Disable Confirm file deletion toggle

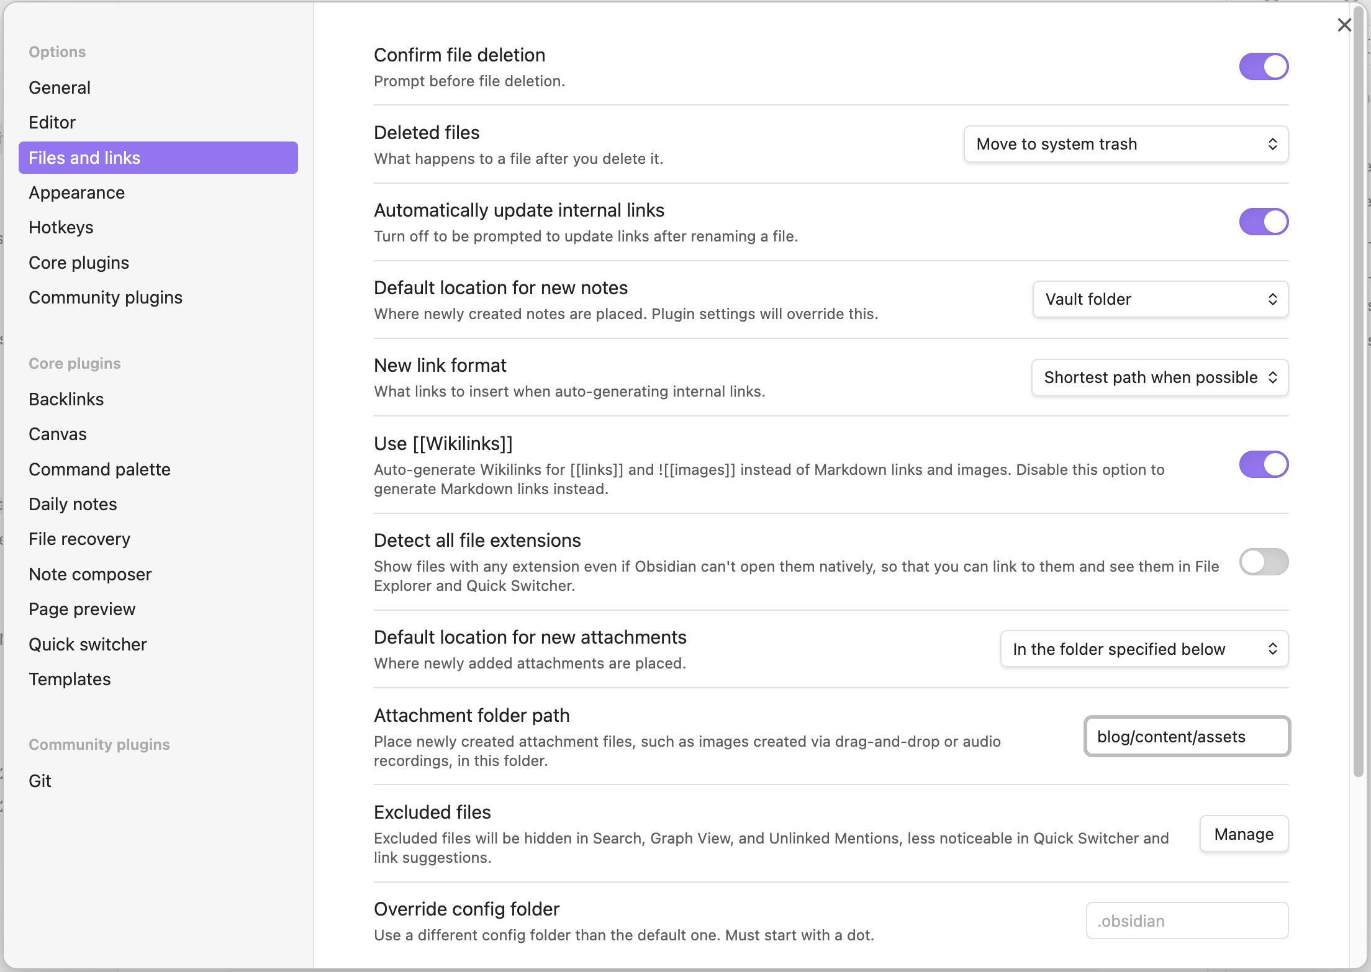click(1264, 66)
